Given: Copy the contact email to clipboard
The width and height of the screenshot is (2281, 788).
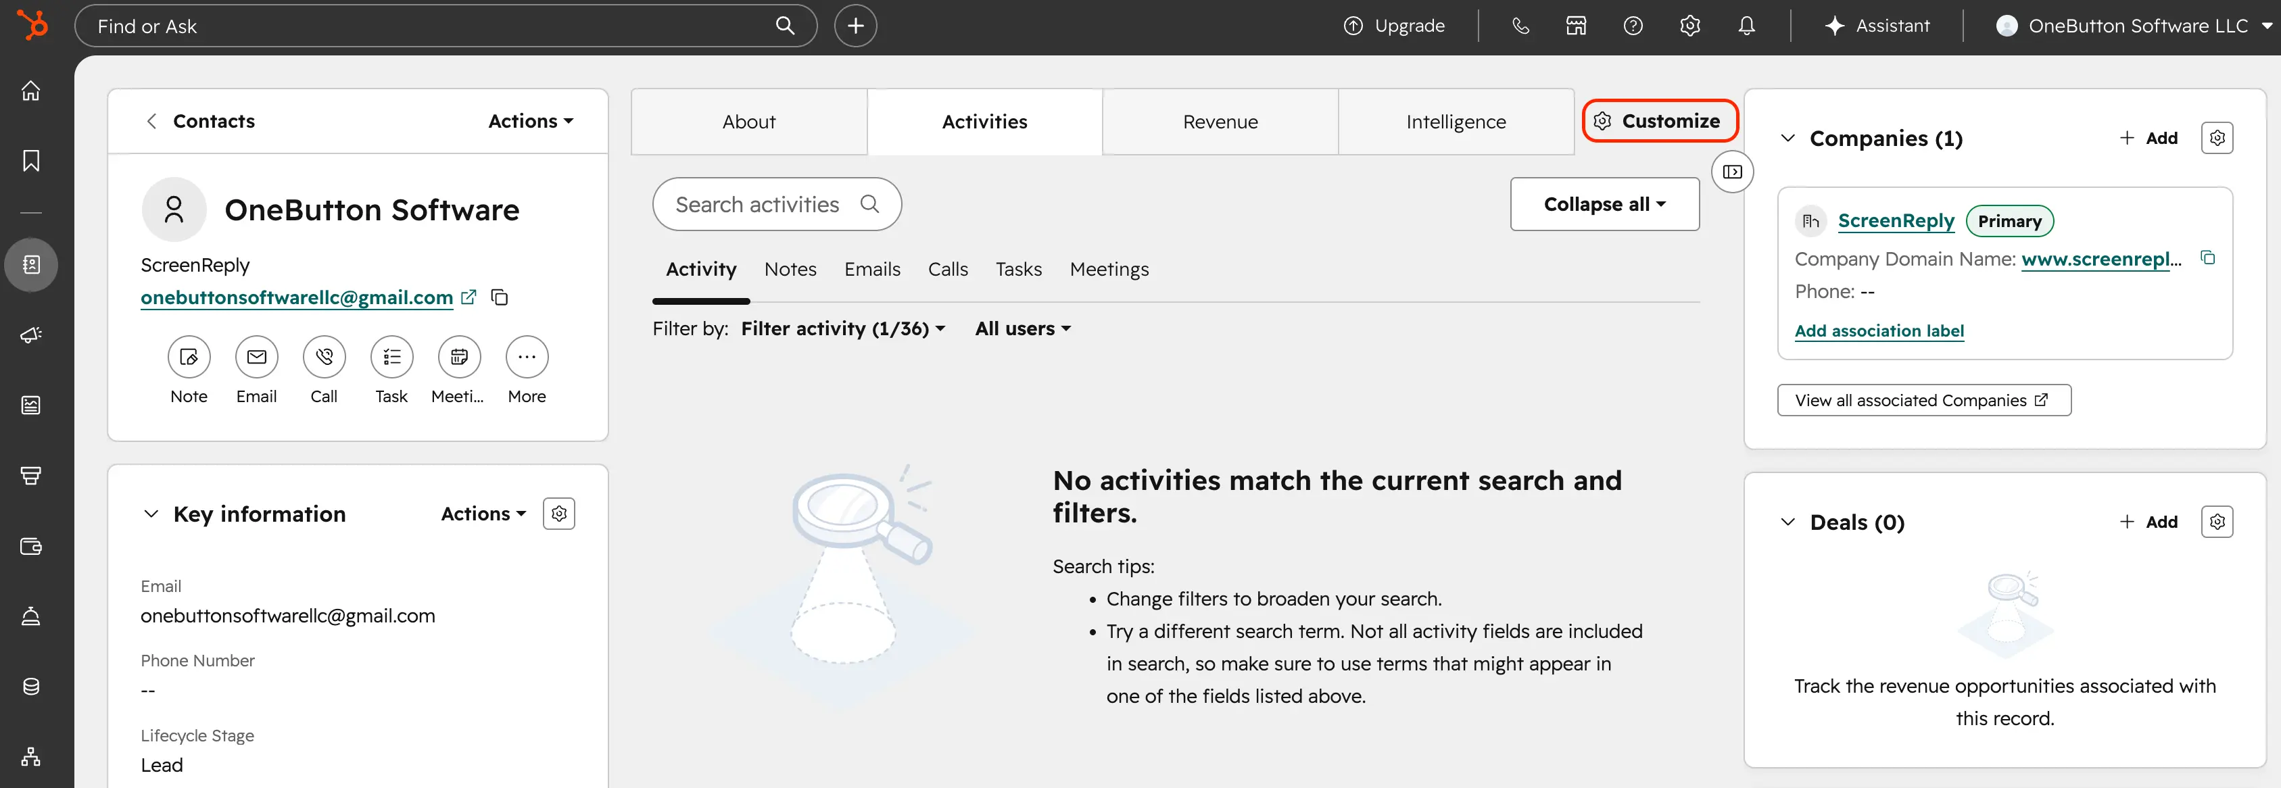Looking at the screenshot, I should (500, 297).
